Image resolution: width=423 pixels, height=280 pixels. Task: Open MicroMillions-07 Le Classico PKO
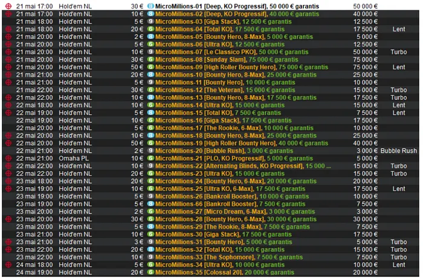[231, 52]
